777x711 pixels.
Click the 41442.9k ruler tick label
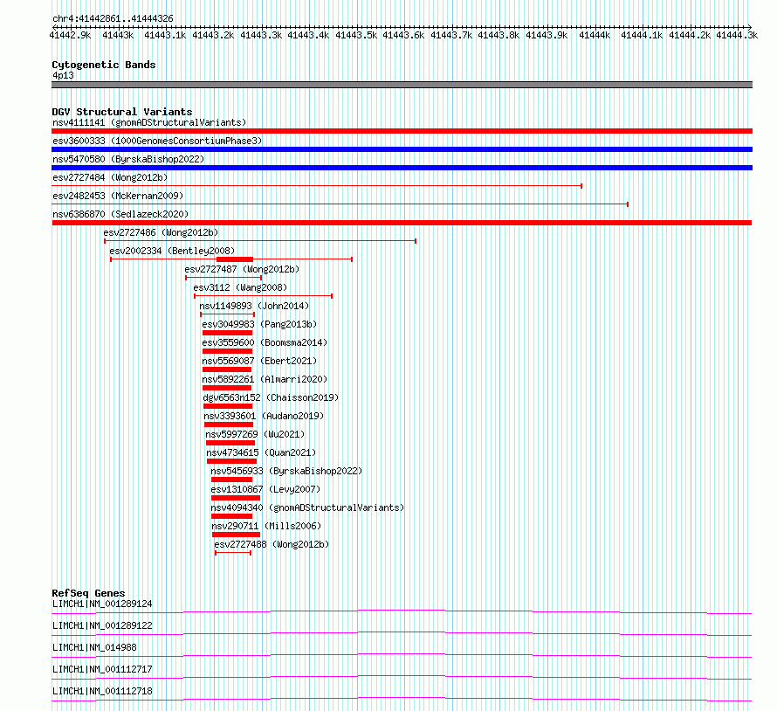coord(71,35)
